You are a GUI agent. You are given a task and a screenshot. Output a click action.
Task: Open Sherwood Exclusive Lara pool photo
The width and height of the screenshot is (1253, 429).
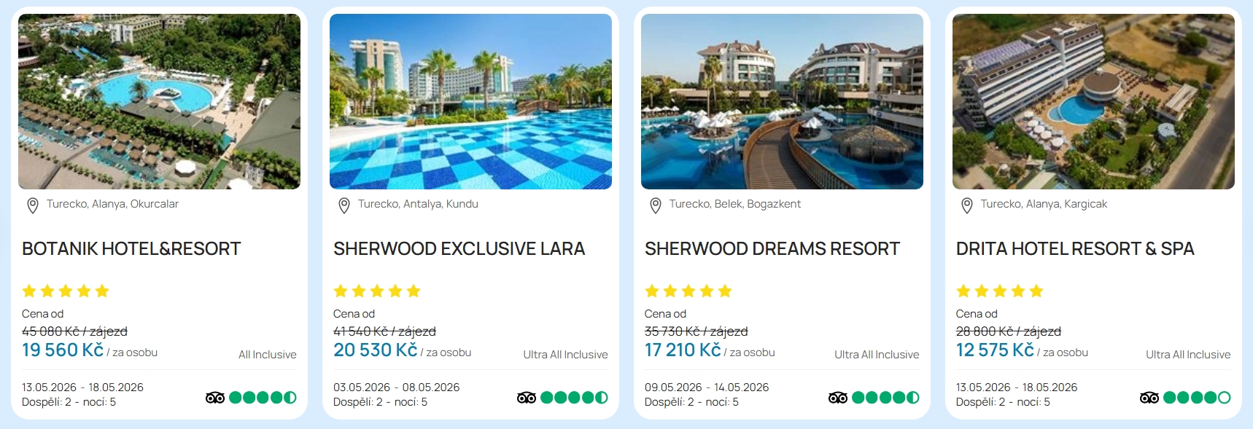(x=470, y=102)
